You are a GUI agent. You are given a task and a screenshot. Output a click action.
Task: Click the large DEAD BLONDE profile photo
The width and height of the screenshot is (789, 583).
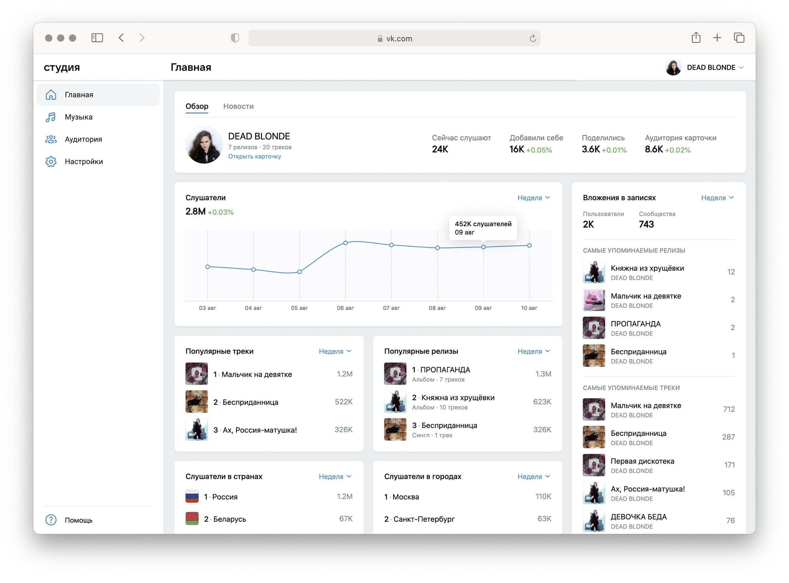pos(204,145)
